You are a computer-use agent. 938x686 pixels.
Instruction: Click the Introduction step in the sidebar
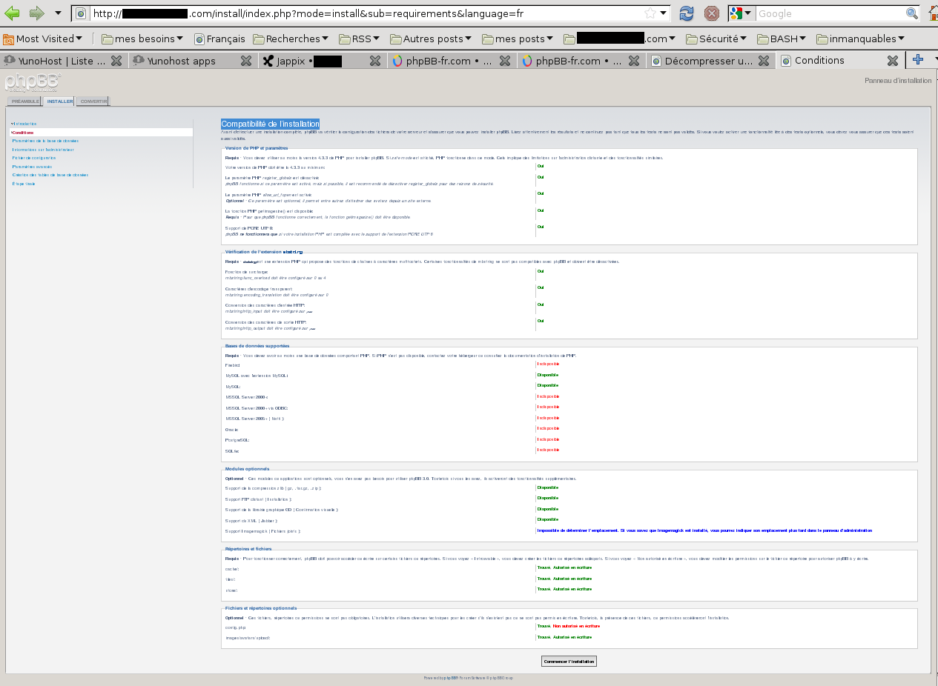25,124
